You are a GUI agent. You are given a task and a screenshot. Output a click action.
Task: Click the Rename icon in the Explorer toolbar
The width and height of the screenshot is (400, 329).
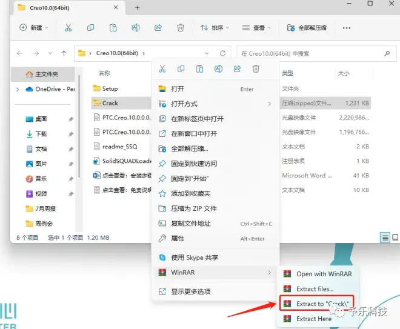[136, 27]
